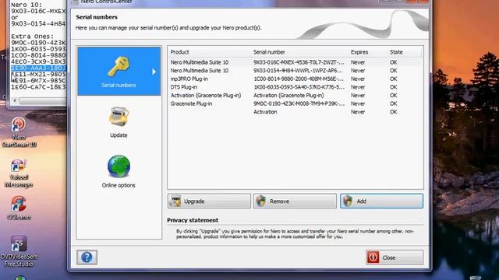
Task: Select the mp3PRO Plug-in row
Action: 296,79
